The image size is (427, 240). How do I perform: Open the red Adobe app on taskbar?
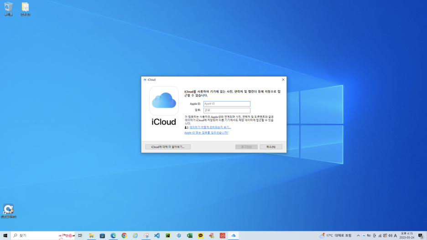[x=223, y=235]
